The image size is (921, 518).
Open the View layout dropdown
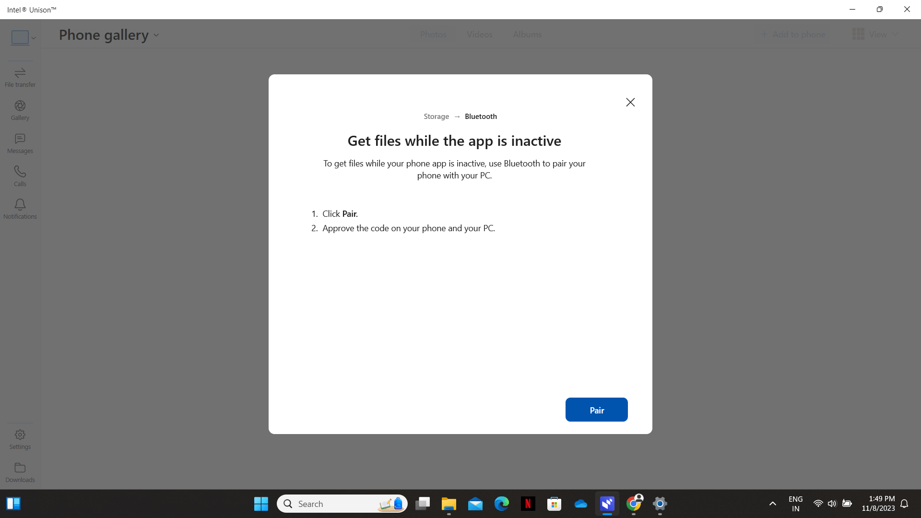click(875, 35)
